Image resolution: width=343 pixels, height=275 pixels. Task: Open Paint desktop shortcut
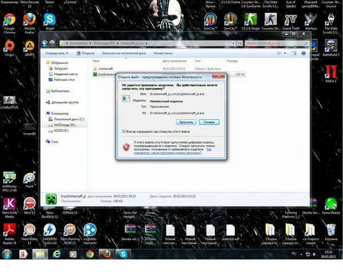coord(30,179)
